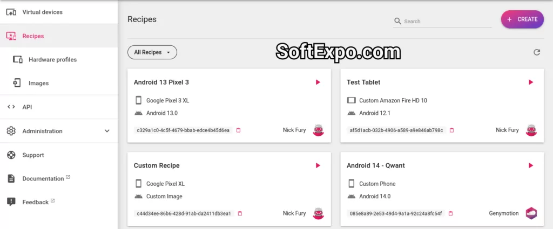Copy the Custom Recipe UUID

pos(240,213)
